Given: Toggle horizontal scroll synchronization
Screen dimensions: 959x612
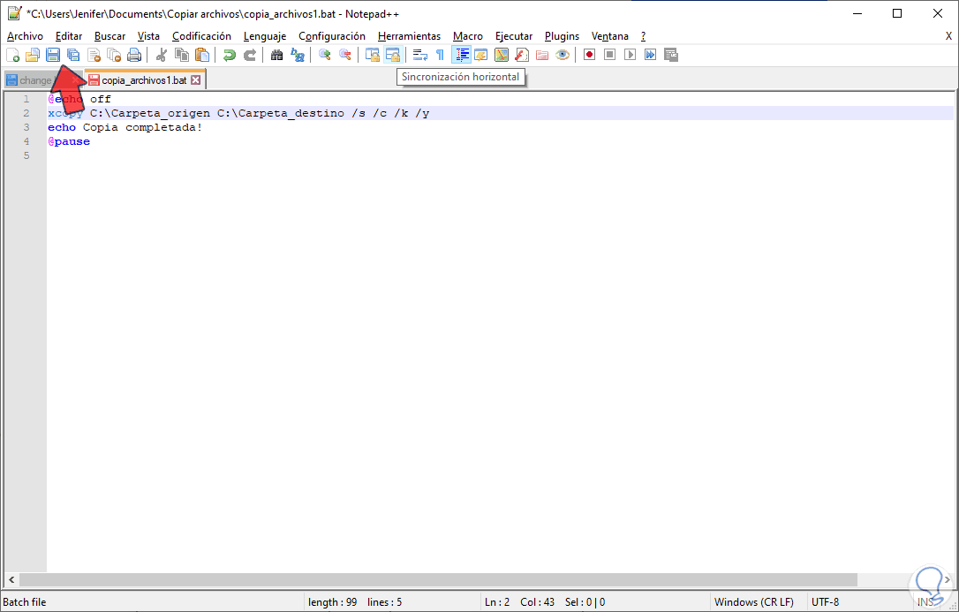Looking at the screenshot, I should click(x=393, y=55).
